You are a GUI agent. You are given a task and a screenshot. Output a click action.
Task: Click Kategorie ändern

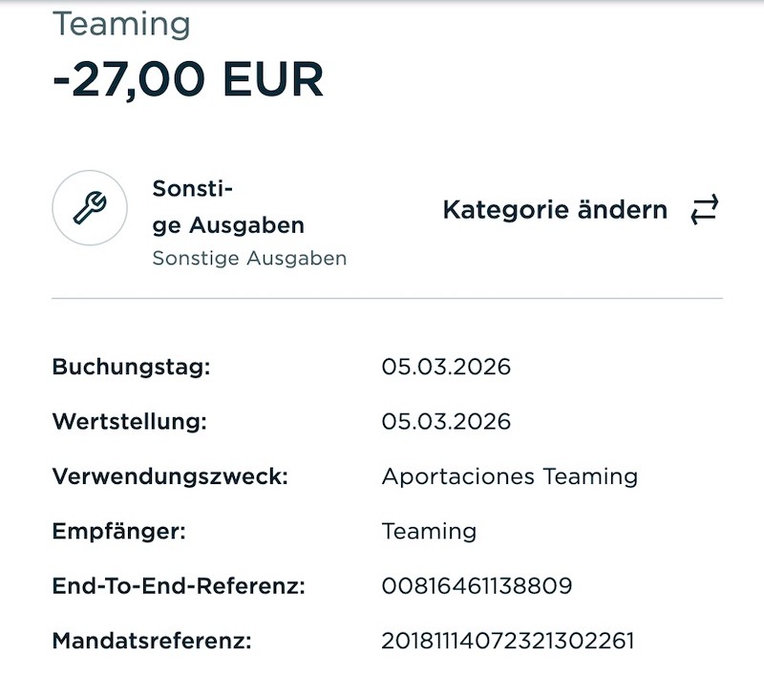pos(555,210)
